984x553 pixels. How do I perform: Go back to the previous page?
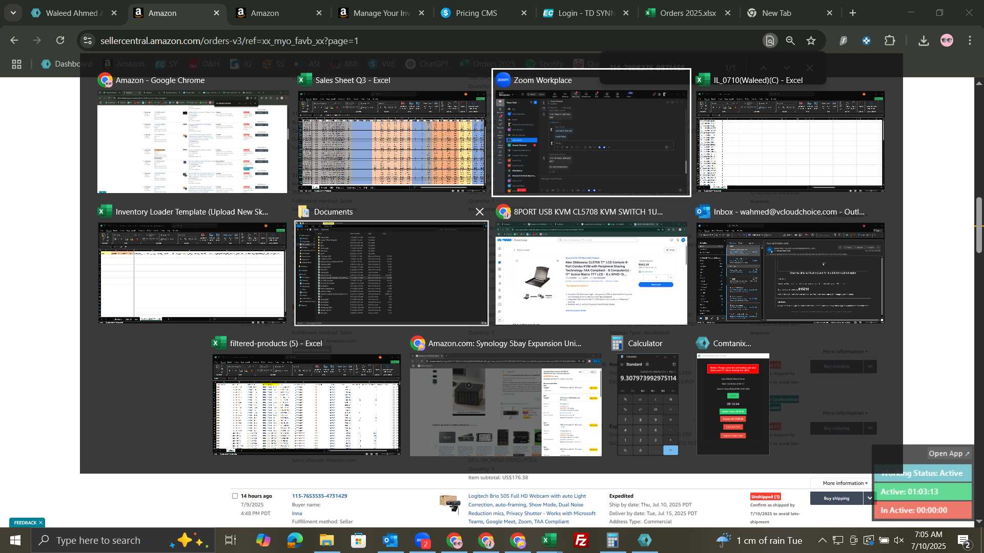pos(14,40)
